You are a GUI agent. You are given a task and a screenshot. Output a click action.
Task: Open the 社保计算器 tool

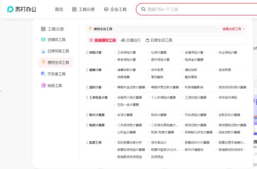(x=158, y=52)
